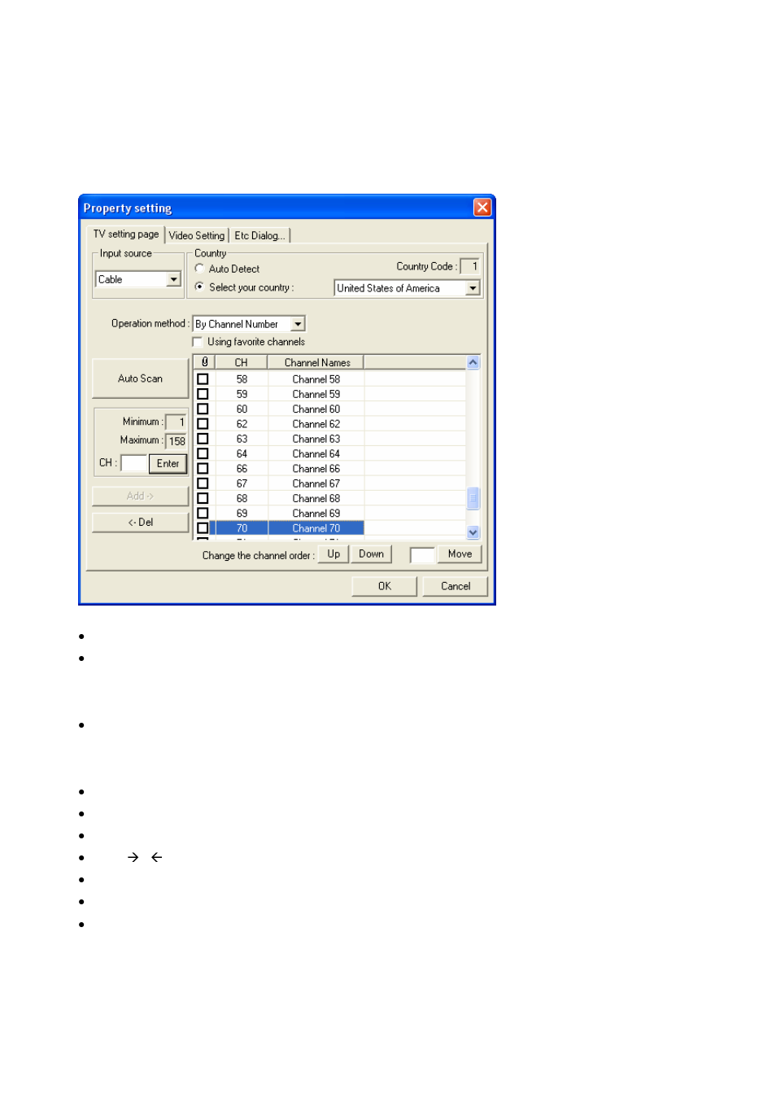Select the Channel 59 name cell
Screen dimensions: 776x1098
tap(316, 394)
